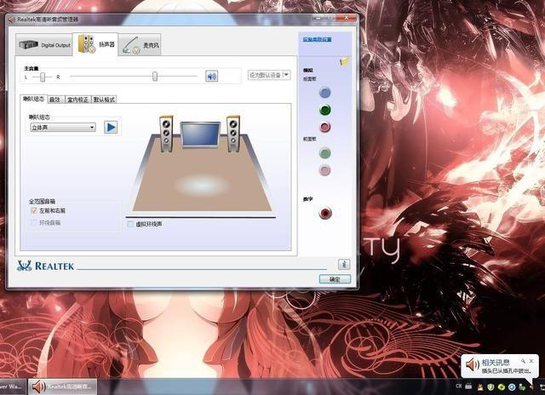Click the blue rear-panel audio jack
Screen dimensions: 545x395
coord(324,93)
